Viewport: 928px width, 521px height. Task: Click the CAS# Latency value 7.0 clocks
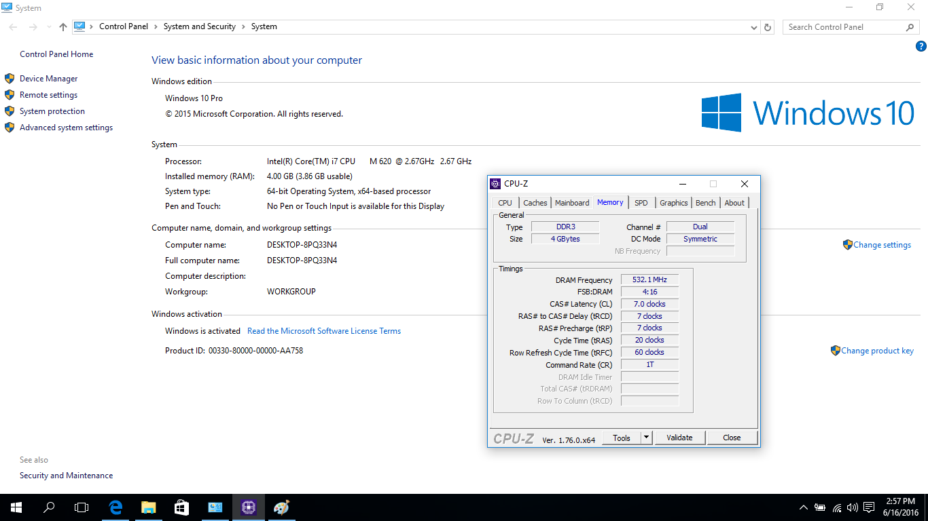click(649, 305)
